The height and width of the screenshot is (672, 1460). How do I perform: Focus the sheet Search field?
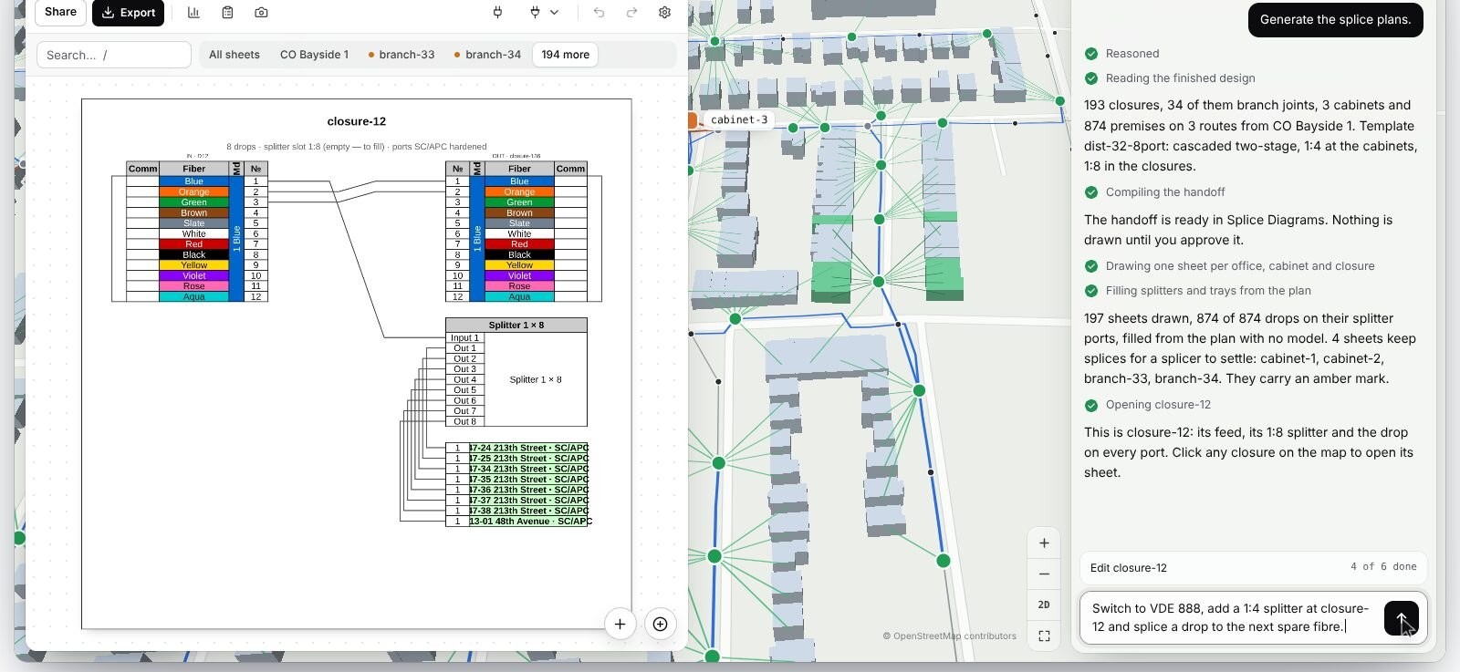point(114,55)
